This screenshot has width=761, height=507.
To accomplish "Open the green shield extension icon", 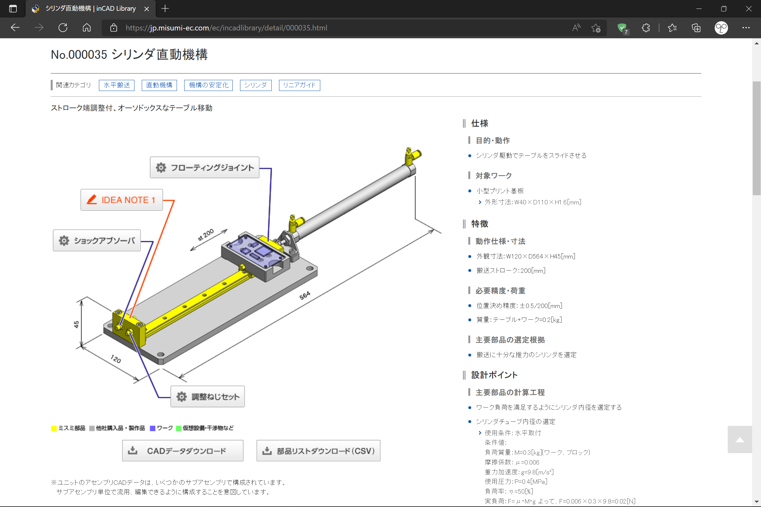I will [622, 28].
